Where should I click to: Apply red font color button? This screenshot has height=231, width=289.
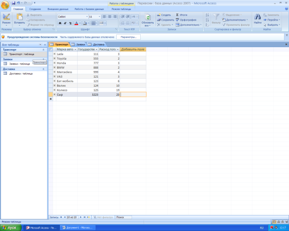click(x=76, y=23)
